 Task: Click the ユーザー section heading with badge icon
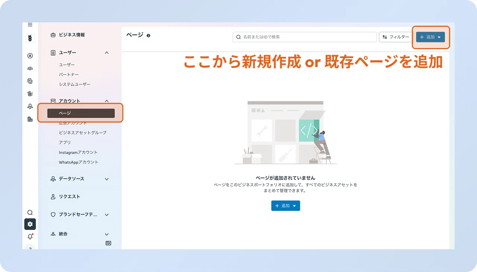click(67, 53)
